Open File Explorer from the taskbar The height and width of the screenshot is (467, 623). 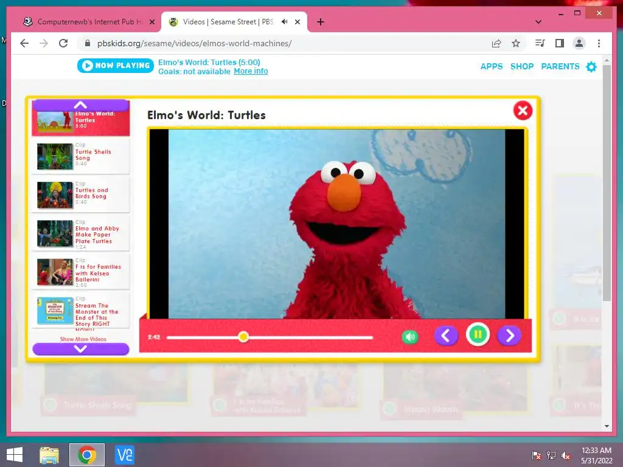(x=49, y=455)
